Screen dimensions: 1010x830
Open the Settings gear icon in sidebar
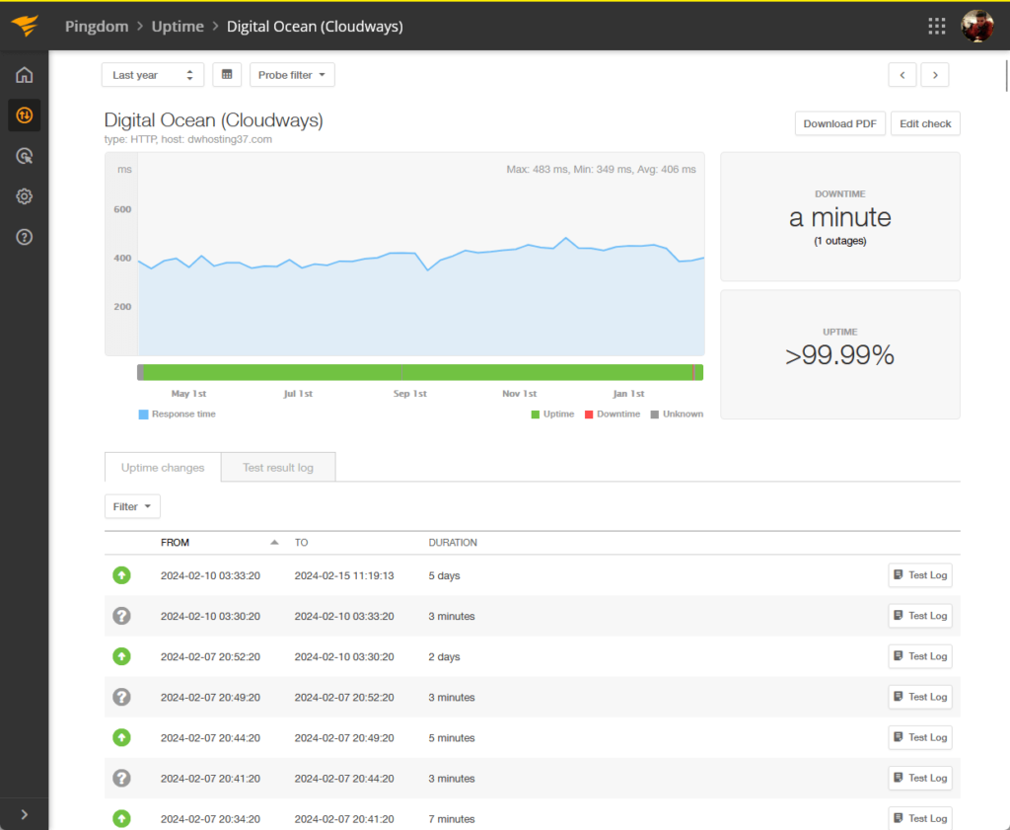point(24,196)
